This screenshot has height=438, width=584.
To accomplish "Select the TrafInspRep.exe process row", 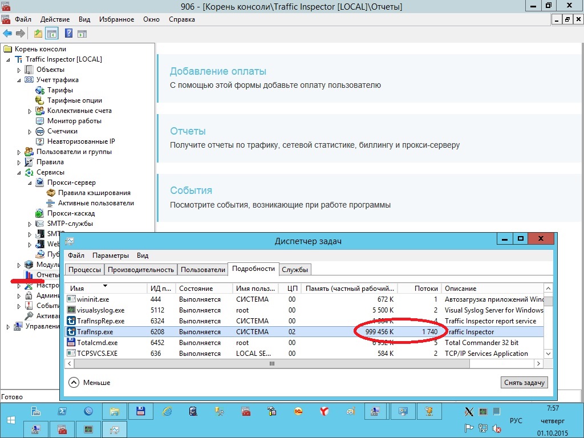I will point(305,321).
